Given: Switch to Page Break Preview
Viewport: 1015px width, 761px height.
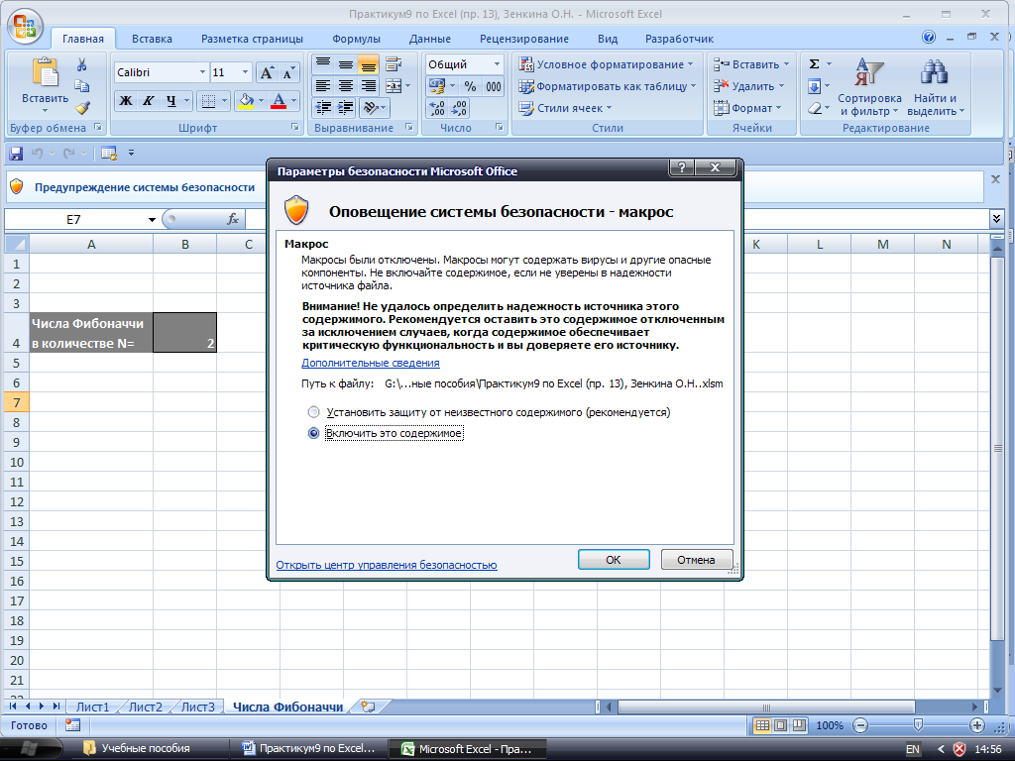Looking at the screenshot, I should tap(800, 725).
